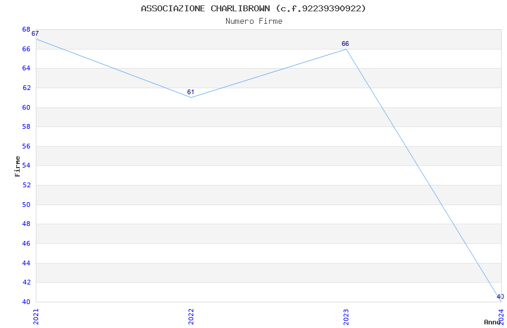Click the x-axis label 2022
Screen dimensions: 507x328
point(191,316)
